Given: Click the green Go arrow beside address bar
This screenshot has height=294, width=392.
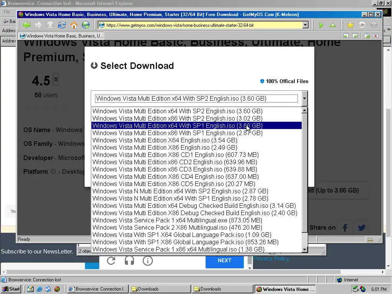Looking at the screenshot, I should (x=321, y=25).
